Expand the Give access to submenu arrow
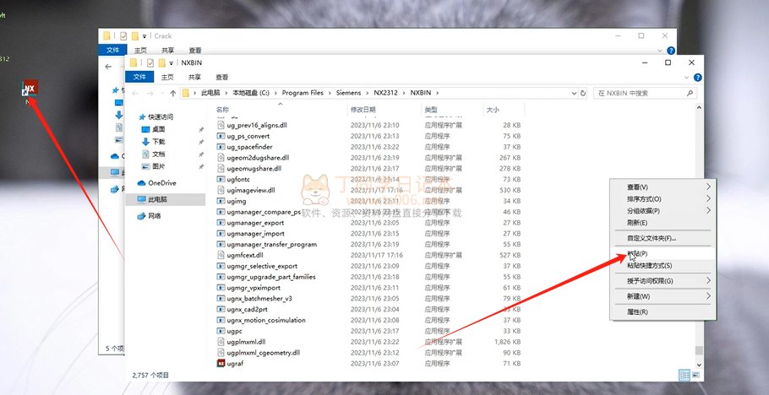 pyautogui.click(x=708, y=280)
